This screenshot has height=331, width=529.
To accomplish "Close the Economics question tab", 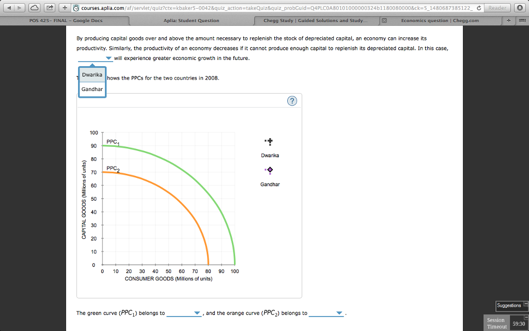I will click(x=384, y=21).
